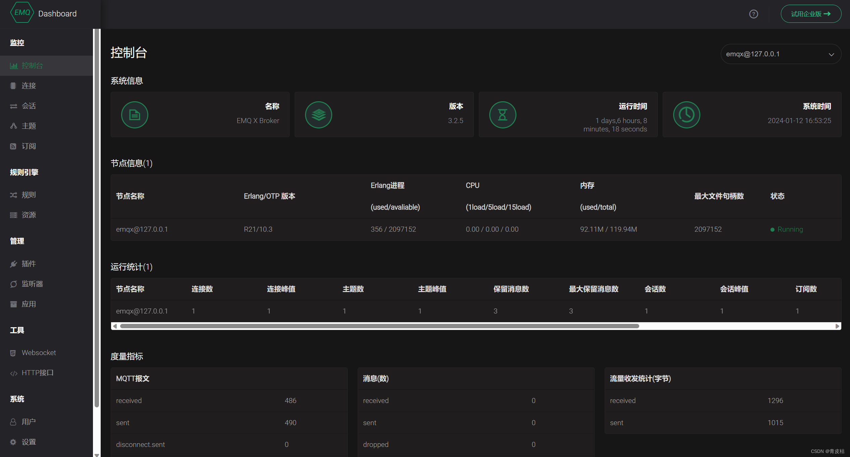Open 应用 applications page

tap(46, 304)
